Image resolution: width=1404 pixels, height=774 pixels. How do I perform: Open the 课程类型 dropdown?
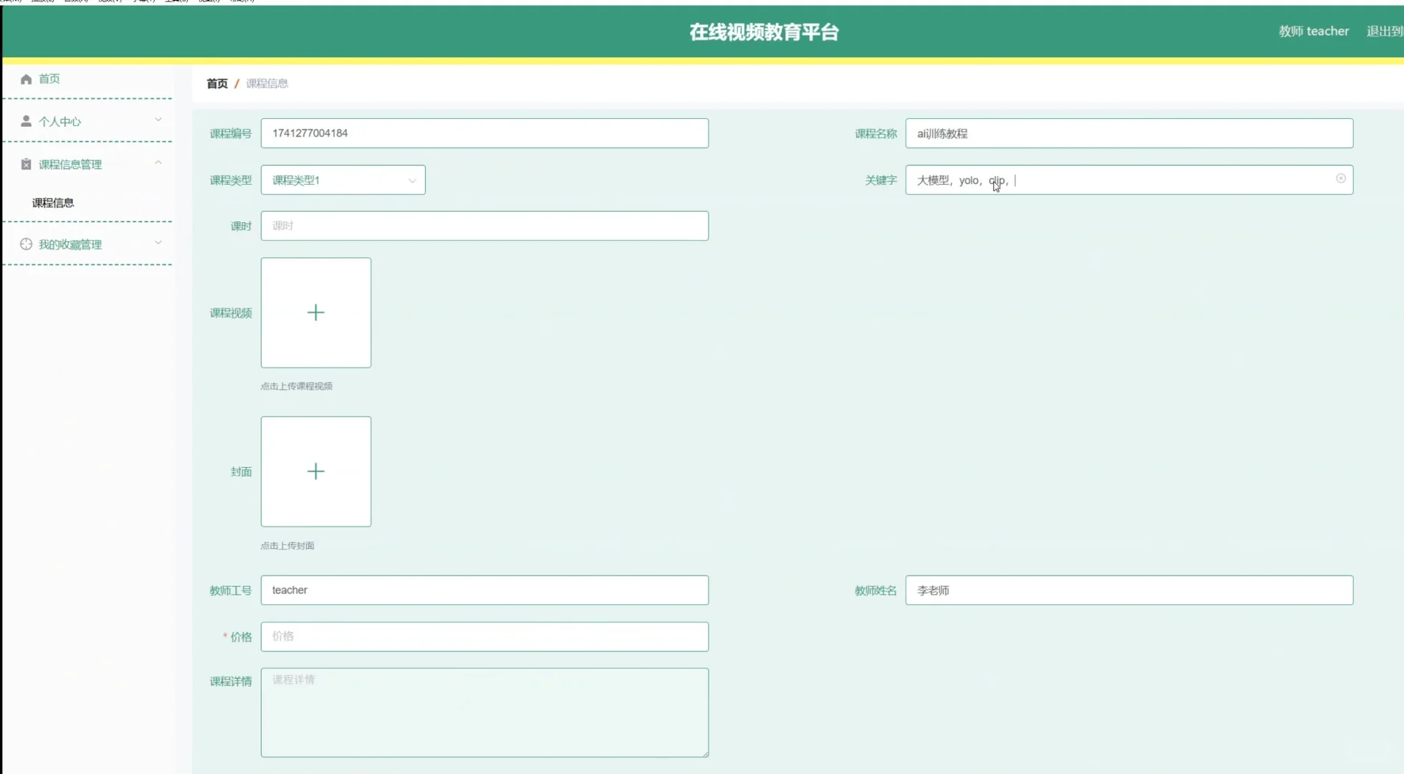coord(343,180)
